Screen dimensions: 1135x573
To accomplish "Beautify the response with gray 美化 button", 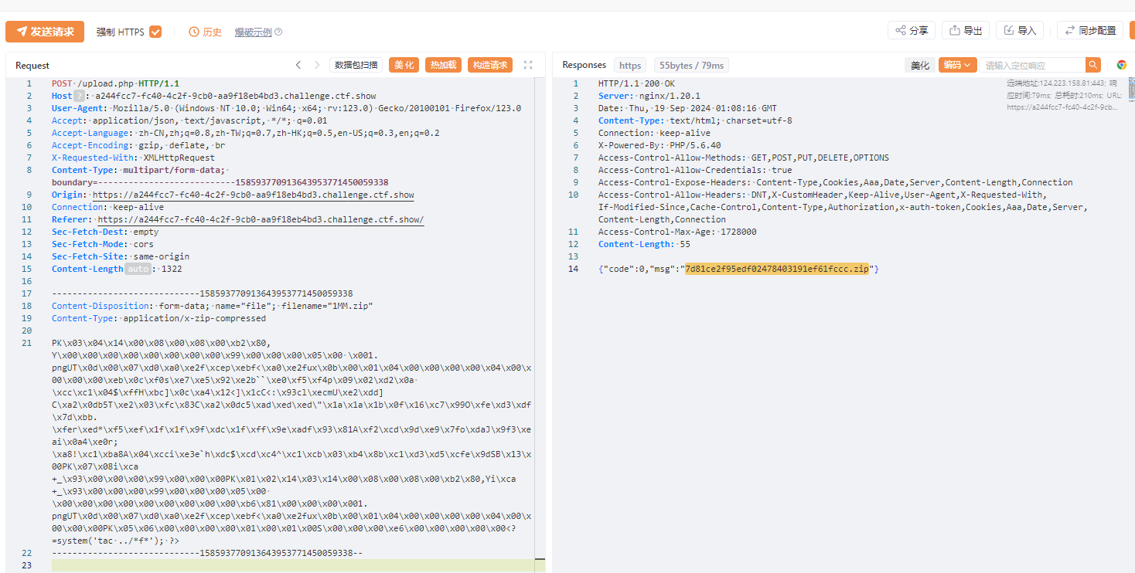I will (920, 65).
